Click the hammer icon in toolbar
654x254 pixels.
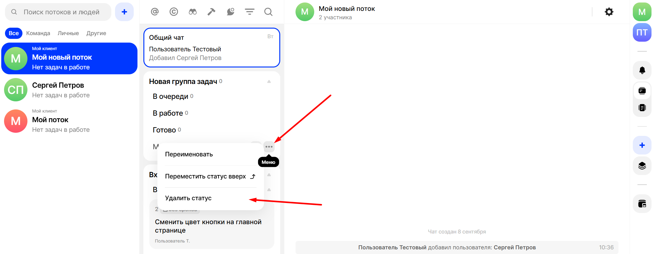pos(211,12)
